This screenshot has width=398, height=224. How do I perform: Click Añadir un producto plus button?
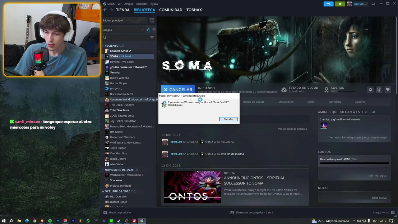[105, 212]
